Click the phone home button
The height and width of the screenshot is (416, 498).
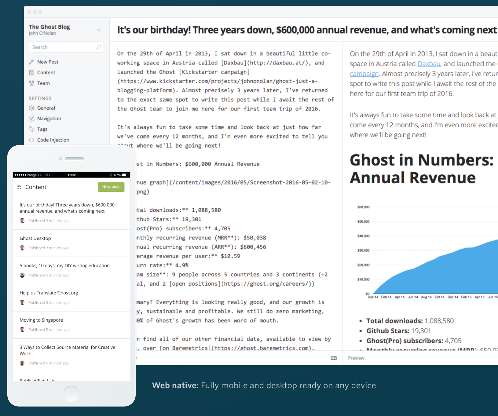click(x=71, y=394)
